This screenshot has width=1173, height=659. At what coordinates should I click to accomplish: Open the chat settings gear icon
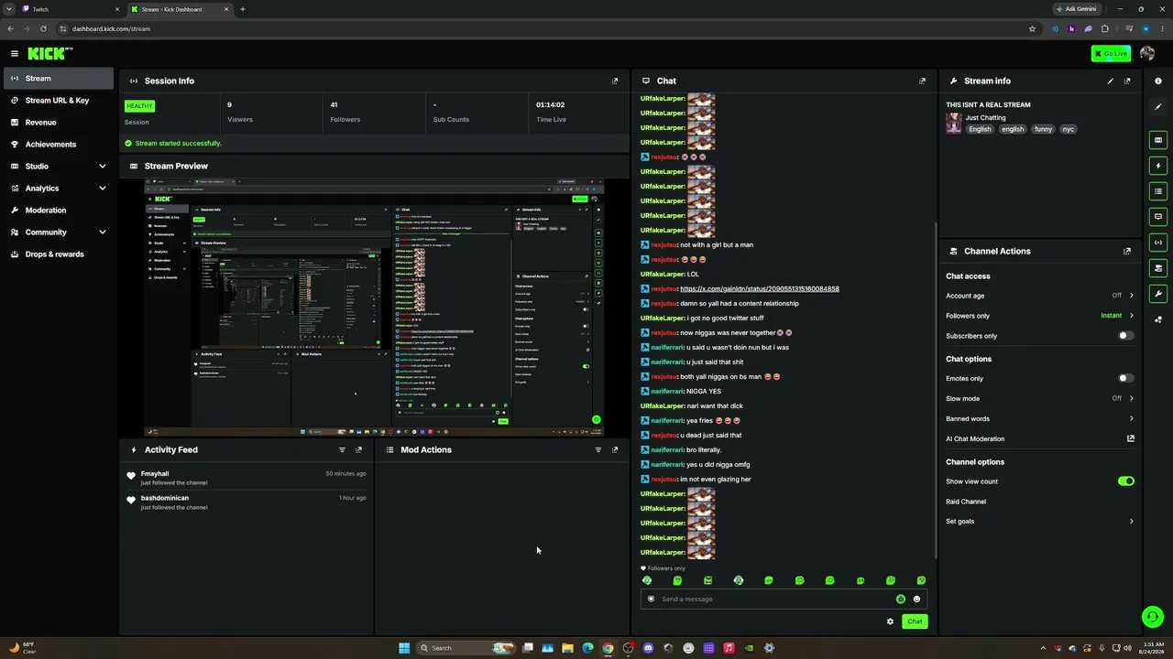coord(890,621)
